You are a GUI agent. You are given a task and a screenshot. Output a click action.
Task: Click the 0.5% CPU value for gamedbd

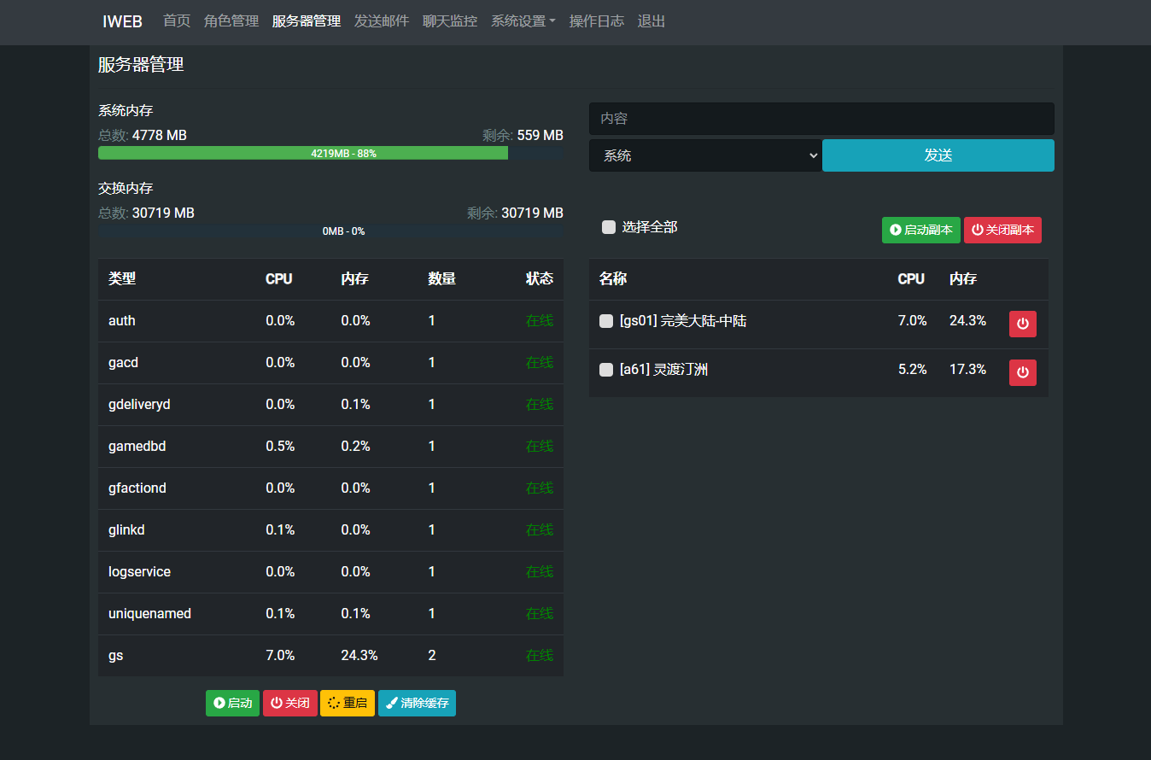coord(280,447)
